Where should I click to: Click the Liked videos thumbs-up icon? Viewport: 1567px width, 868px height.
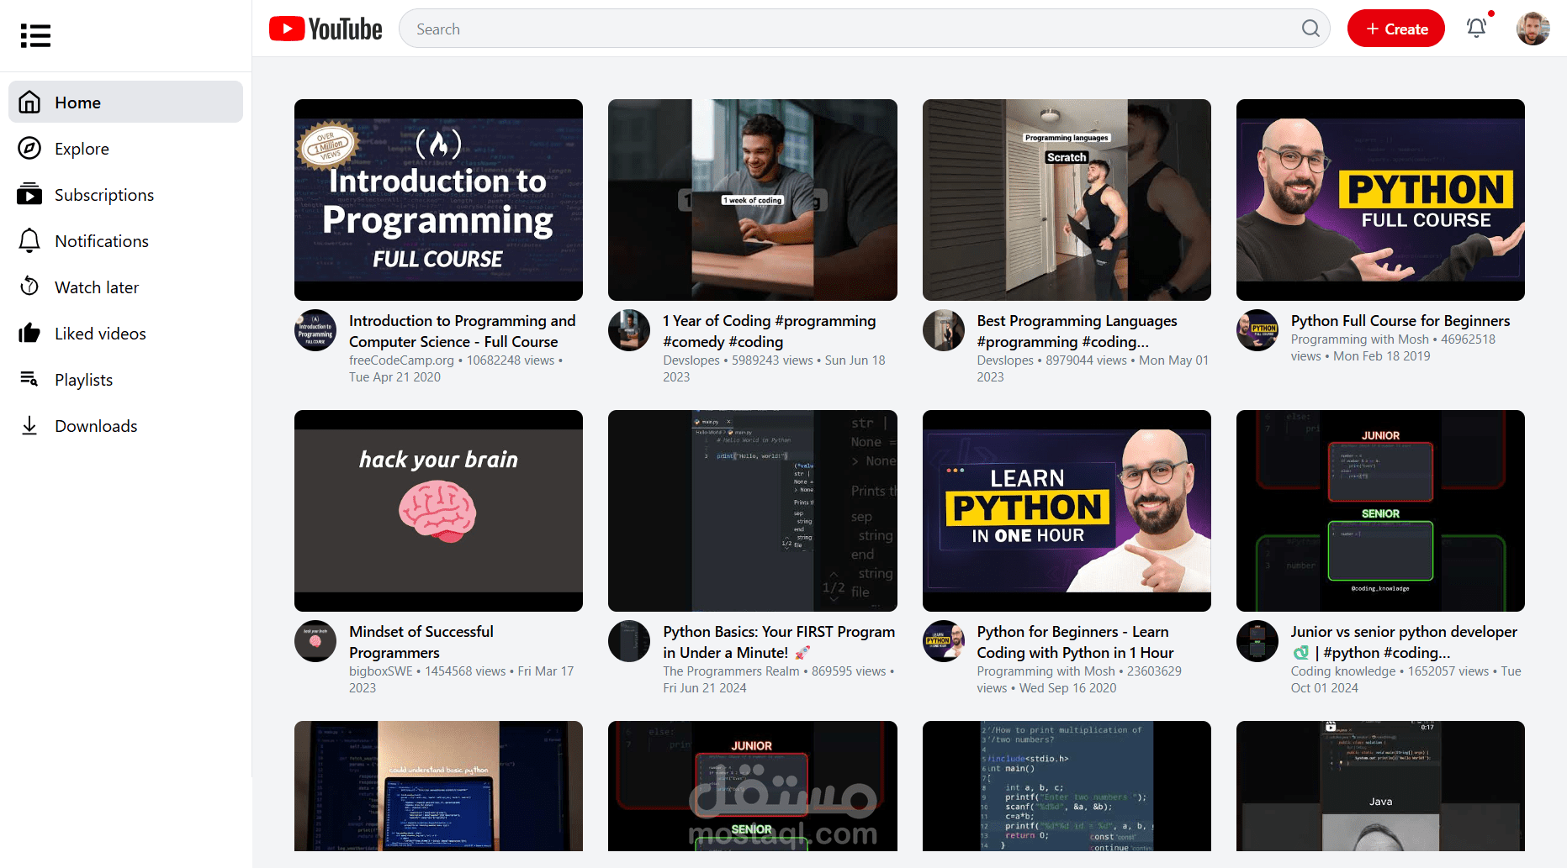[29, 333]
